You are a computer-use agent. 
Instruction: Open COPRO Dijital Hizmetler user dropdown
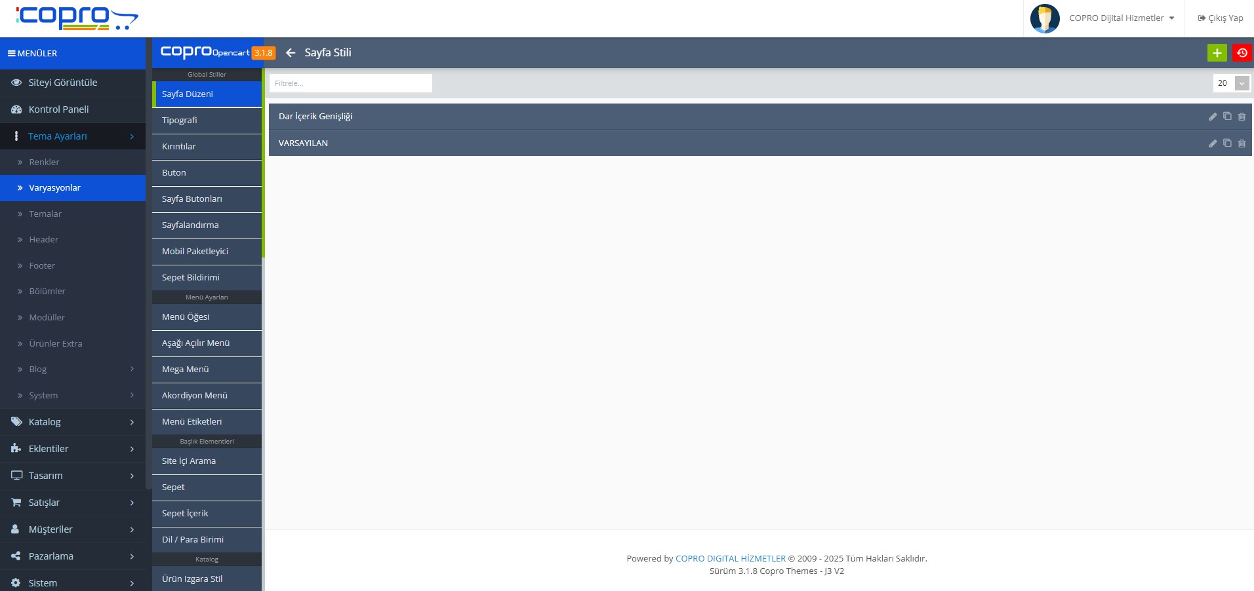pyautogui.click(x=1121, y=18)
